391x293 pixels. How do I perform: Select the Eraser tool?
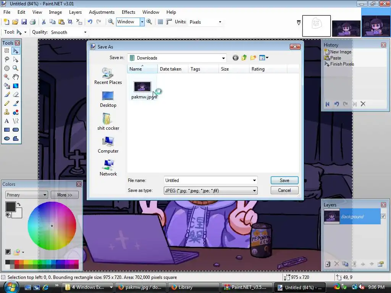pos(16,95)
